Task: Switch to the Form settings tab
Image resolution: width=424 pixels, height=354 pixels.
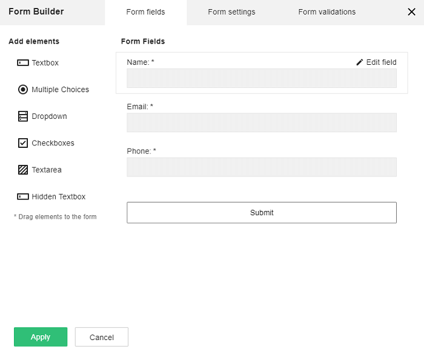Action: [231, 12]
